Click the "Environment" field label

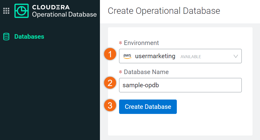(x=141, y=43)
